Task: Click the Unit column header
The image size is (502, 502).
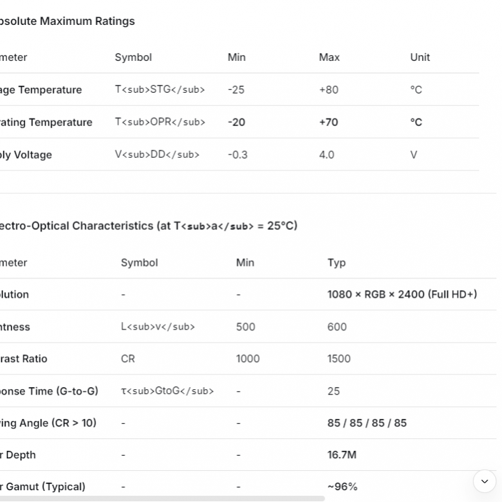Action: (420, 57)
